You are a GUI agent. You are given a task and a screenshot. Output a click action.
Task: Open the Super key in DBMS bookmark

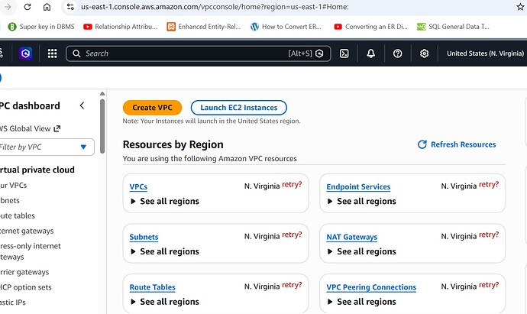pos(42,27)
